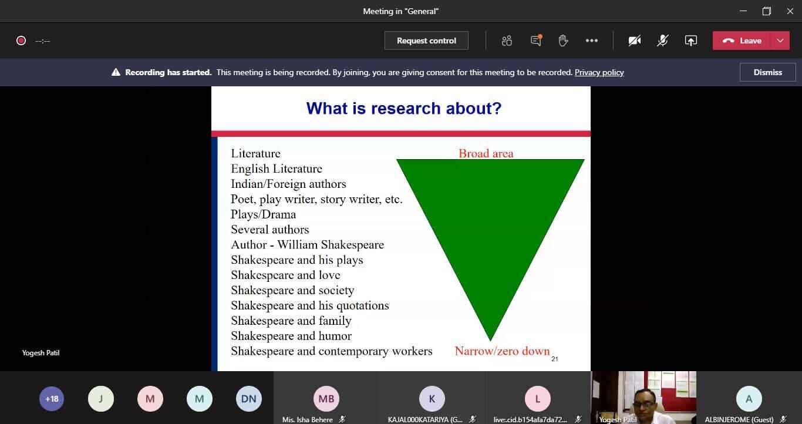Screen dimensions: 802x424
Task: Select Mis. Isha Behere's MB avatar tile
Action: pyautogui.click(x=326, y=399)
